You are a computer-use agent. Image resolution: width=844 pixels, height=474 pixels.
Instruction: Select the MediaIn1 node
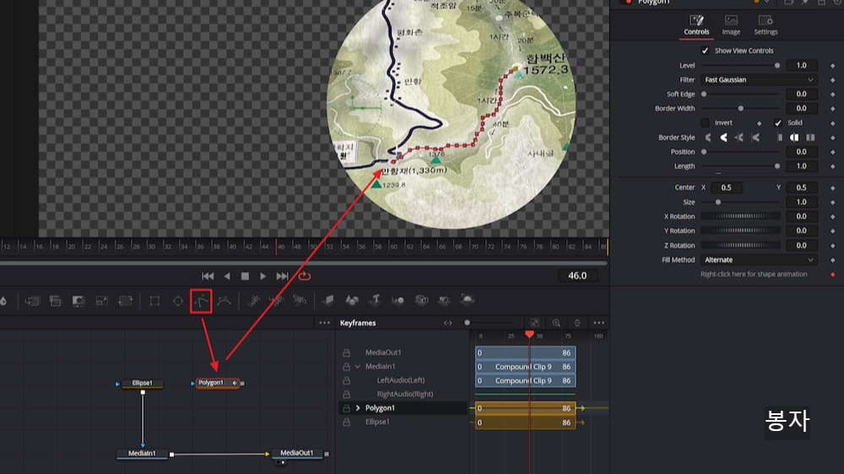142,454
